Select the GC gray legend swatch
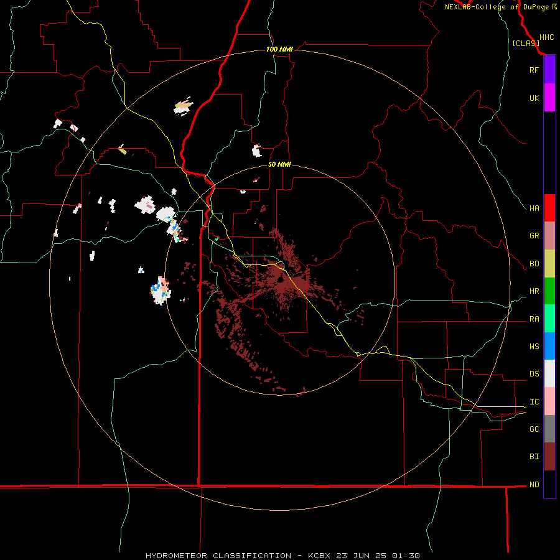The height and width of the screenshot is (560, 560). (549, 429)
